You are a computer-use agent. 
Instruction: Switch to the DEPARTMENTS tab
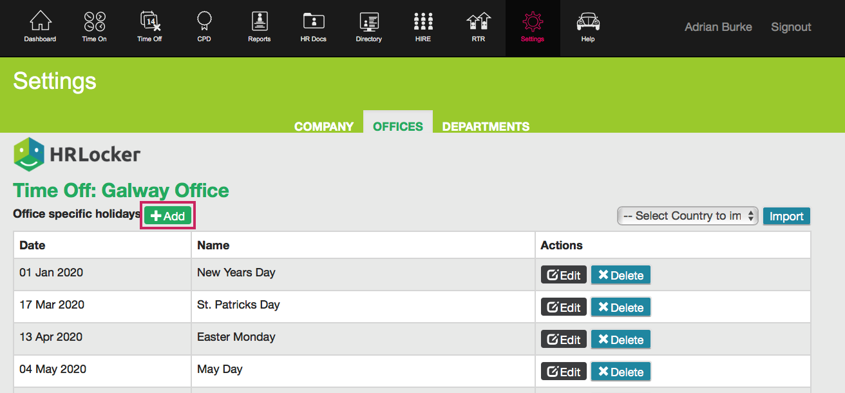pos(486,126)
